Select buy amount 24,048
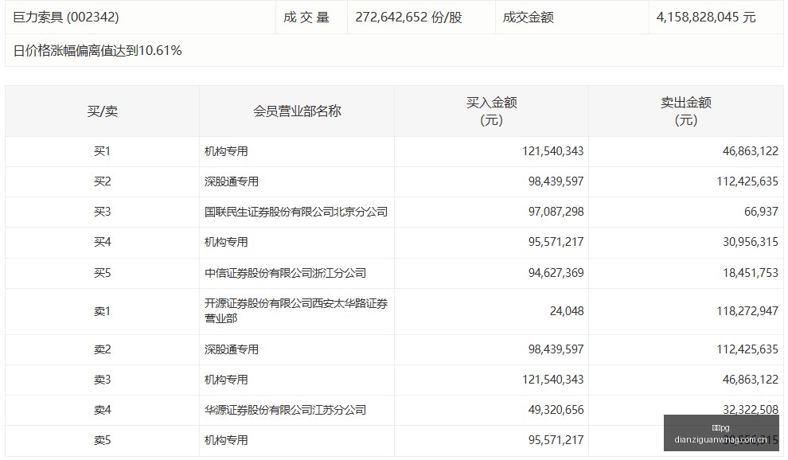This screenshot has height=460, width=788. (x=567, y=311)
